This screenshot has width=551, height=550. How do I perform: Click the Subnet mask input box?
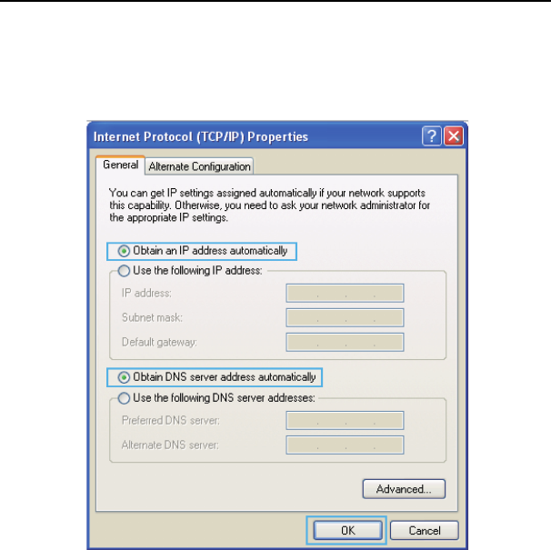pos(345,317)
